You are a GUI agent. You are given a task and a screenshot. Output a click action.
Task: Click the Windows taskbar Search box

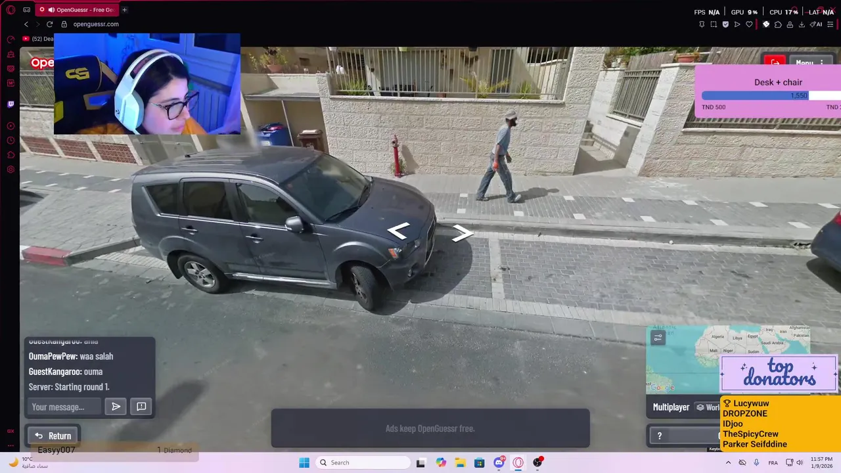361,462
